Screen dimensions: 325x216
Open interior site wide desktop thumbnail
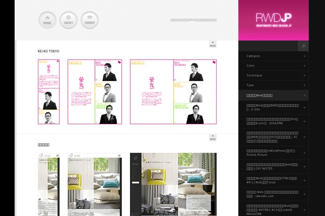[x=173, y=184]
